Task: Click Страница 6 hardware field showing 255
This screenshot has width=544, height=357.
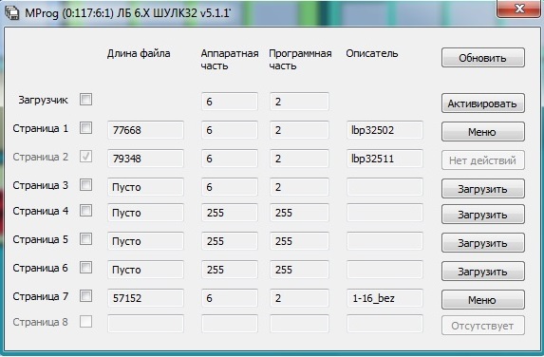Action: 230,270
